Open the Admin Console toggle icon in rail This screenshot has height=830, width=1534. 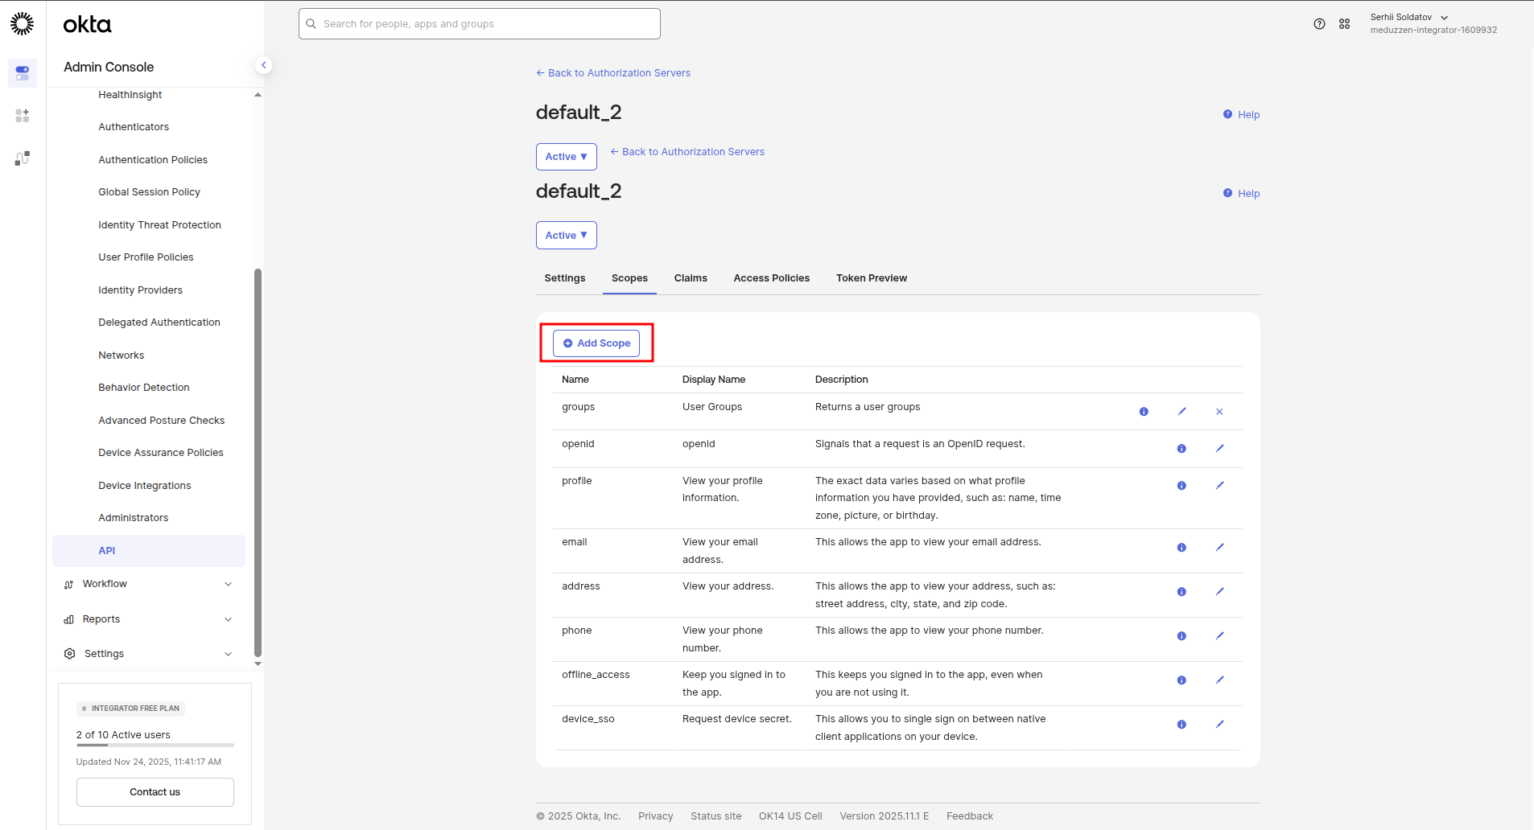pyautogui.click(x=23, y=73)
